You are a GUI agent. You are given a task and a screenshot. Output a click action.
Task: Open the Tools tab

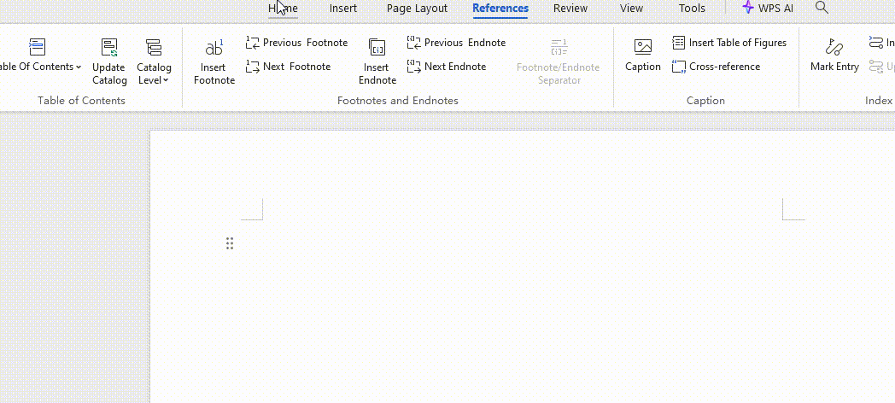(x=692, y=8)
